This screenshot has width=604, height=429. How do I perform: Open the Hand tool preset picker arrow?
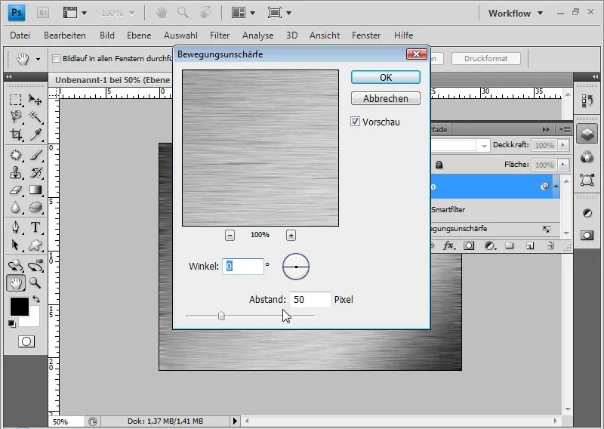pyautogui.click(x=38, y=59)
